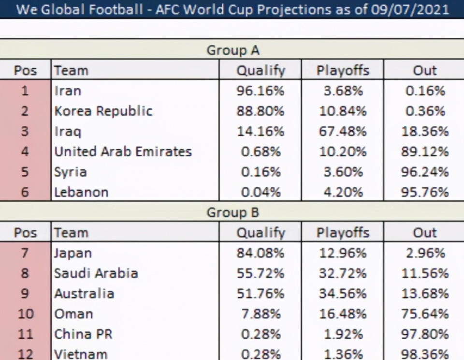Click Iran's 96.16% Qualify value
The width and height of the screenshot is (464, 360).
click(261, 90)
